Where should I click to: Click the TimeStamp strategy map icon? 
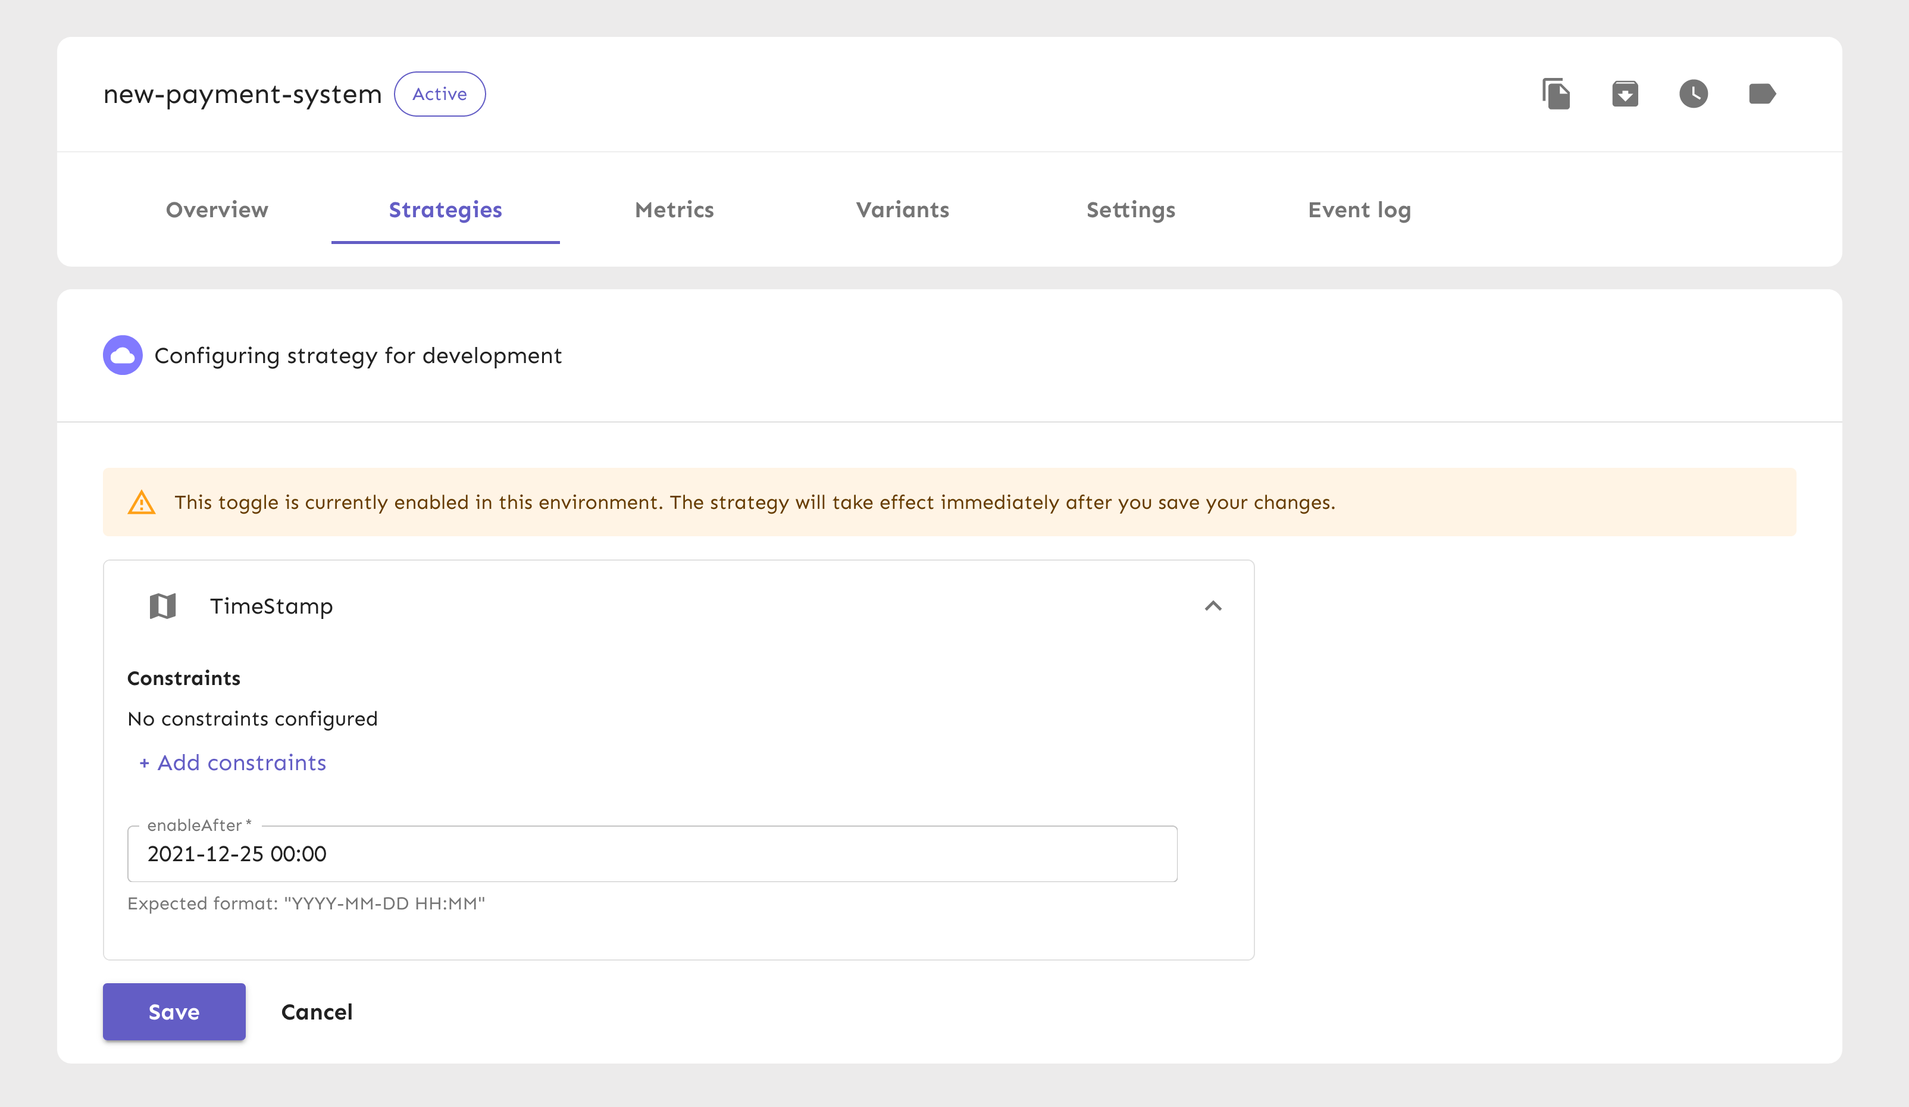[x=163, y=606]
